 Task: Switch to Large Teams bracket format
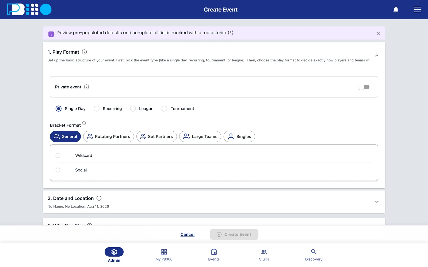click(x=200, y=136)
